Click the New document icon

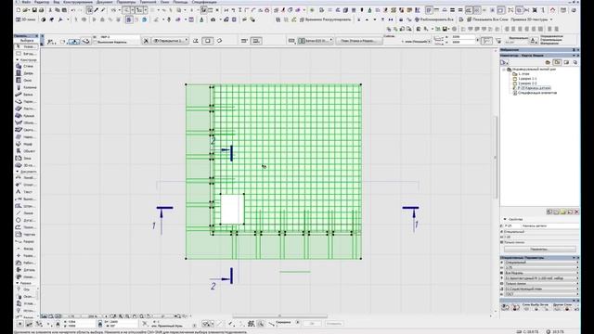pos(19,10)
